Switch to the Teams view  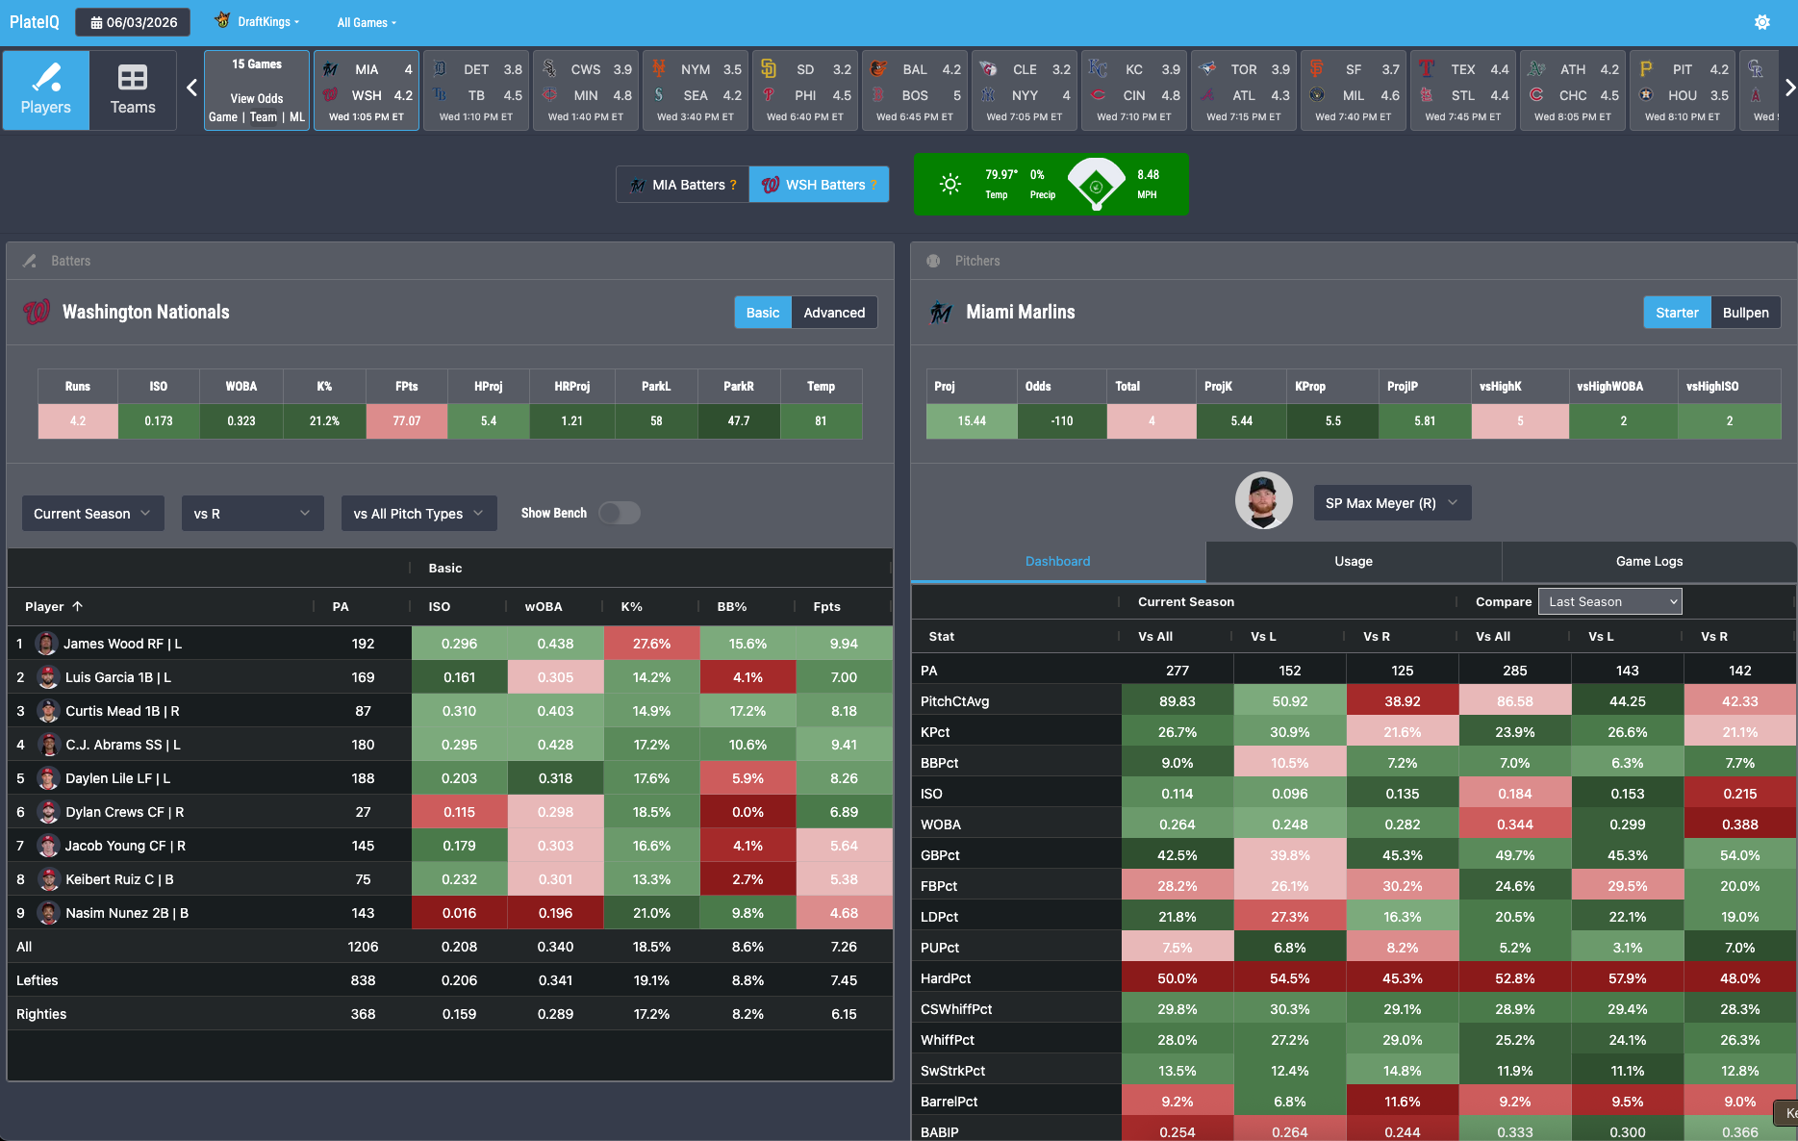pos(133,89)
